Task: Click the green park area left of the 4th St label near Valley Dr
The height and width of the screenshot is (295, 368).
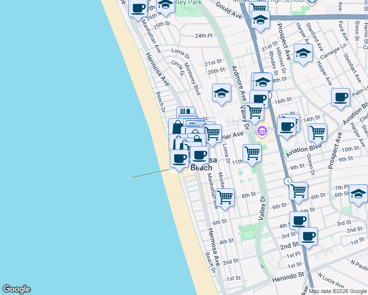Action: (248, 232)
